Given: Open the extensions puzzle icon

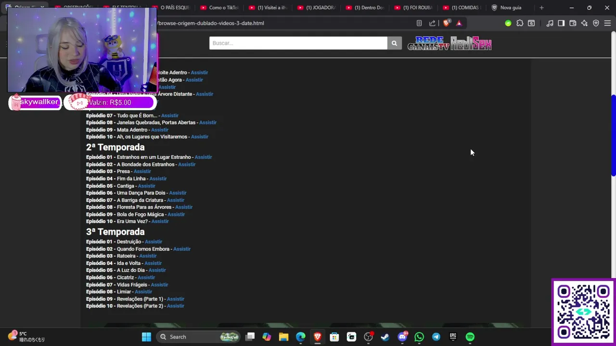Looking at the screenshot, I should coord(520,23).
